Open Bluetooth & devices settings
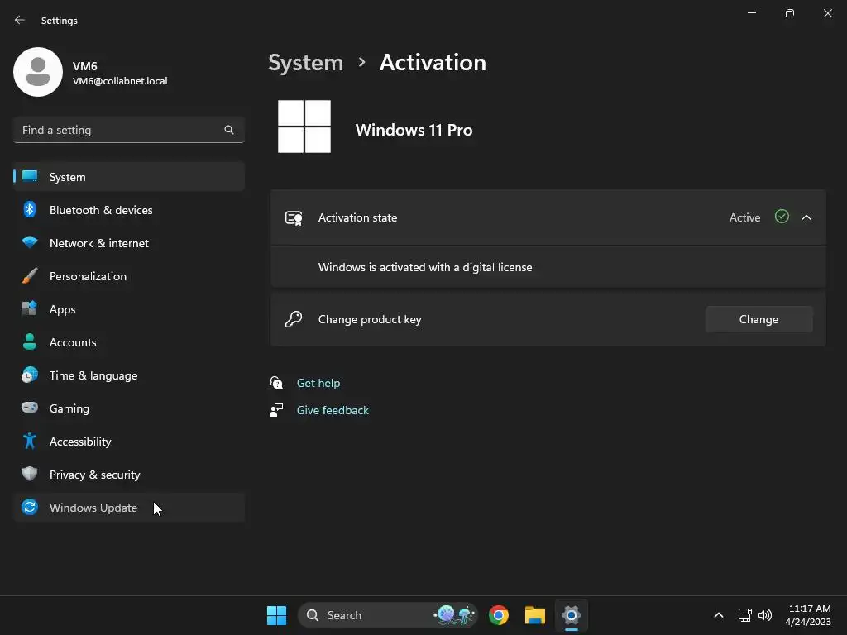 (x=129, y=209)
